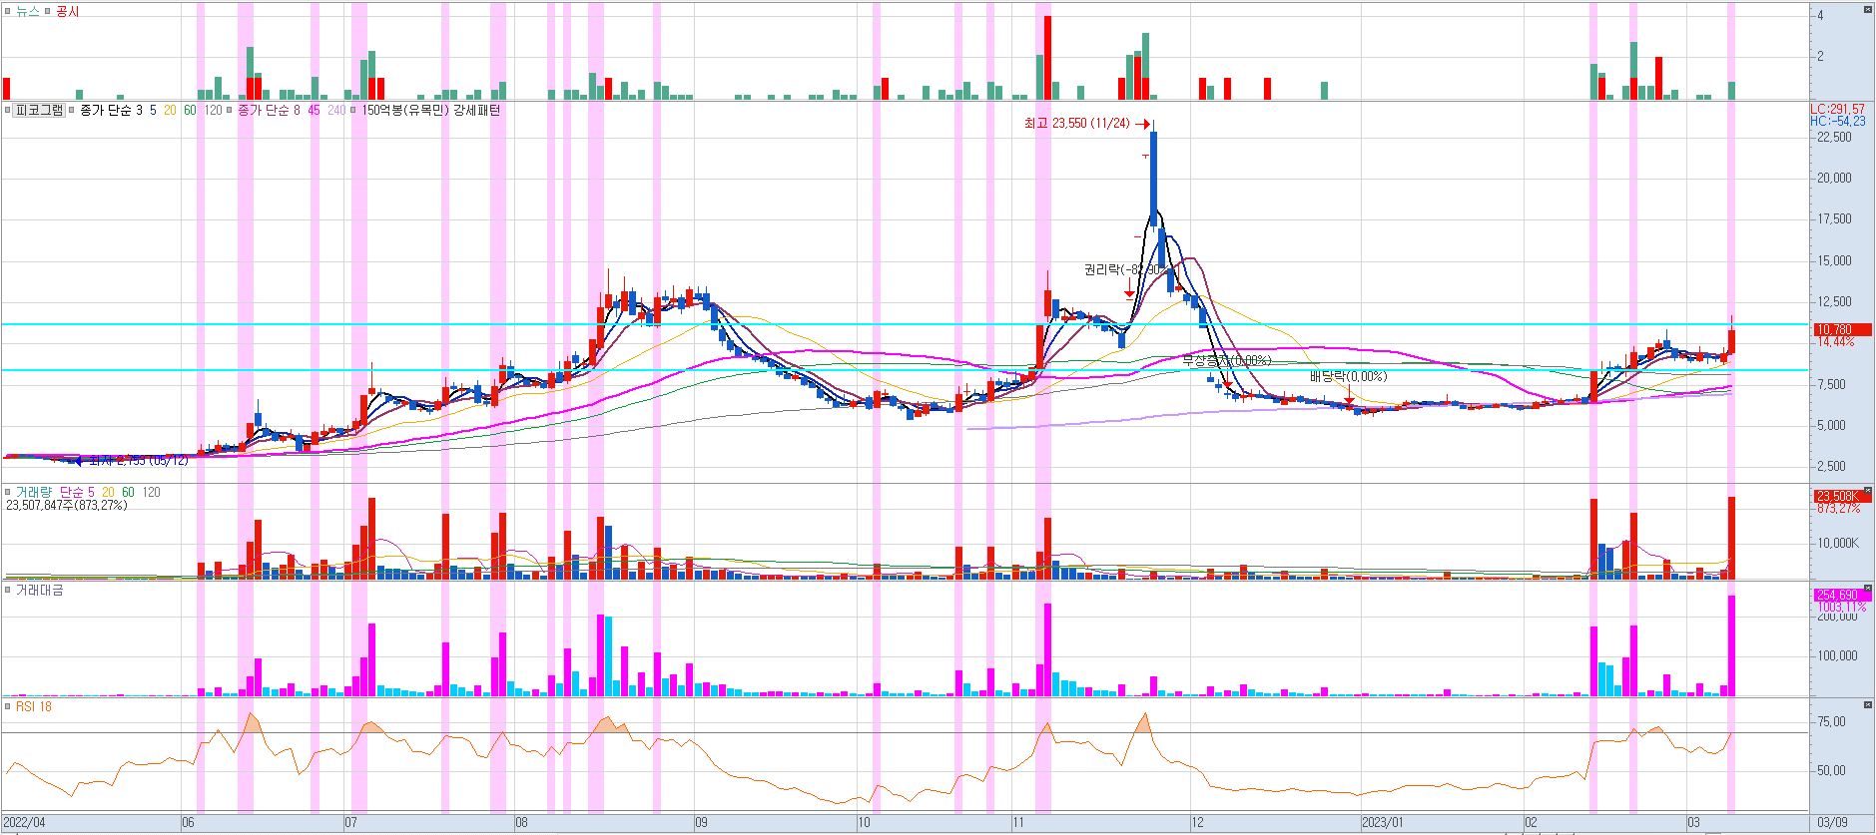
Task: Click the 거래량 legend label
Action: [x=34, y=492]
